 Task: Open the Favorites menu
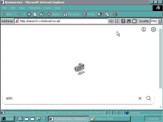pos(35,8)
